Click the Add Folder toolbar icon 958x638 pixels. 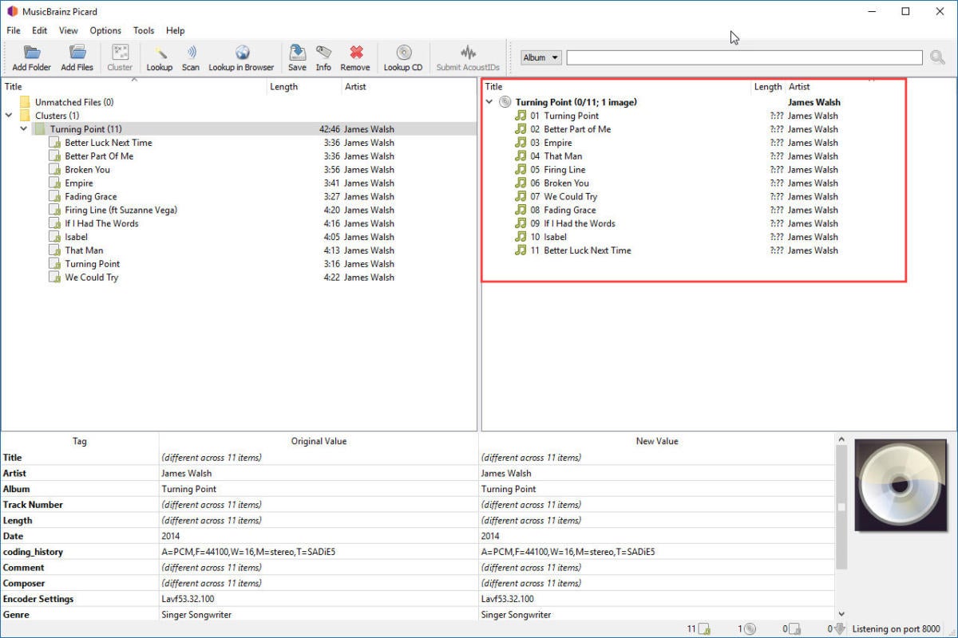pyautogui.click(x=31, y=53)
